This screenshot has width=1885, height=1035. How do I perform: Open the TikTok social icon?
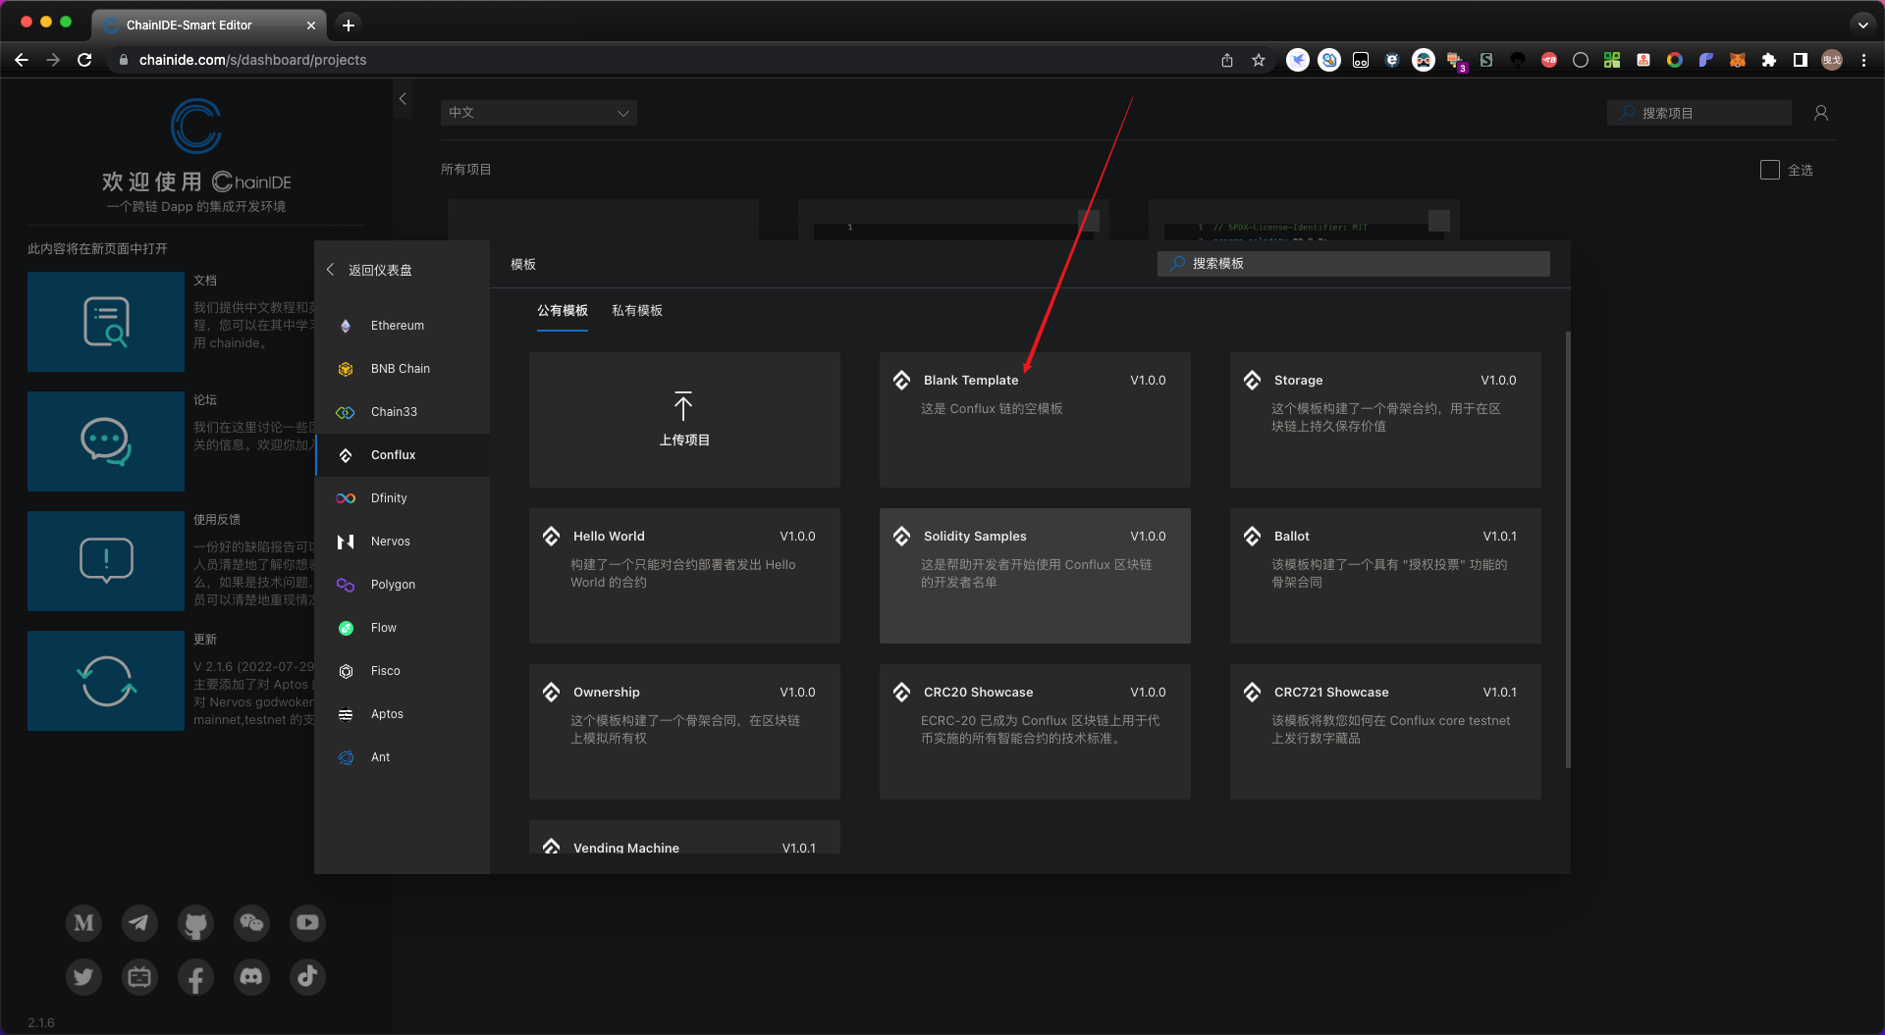tap(307, 976)
